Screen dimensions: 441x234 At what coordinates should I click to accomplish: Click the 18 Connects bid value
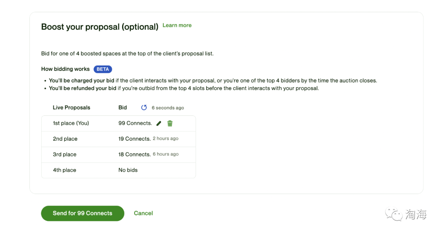coord(134,155)
